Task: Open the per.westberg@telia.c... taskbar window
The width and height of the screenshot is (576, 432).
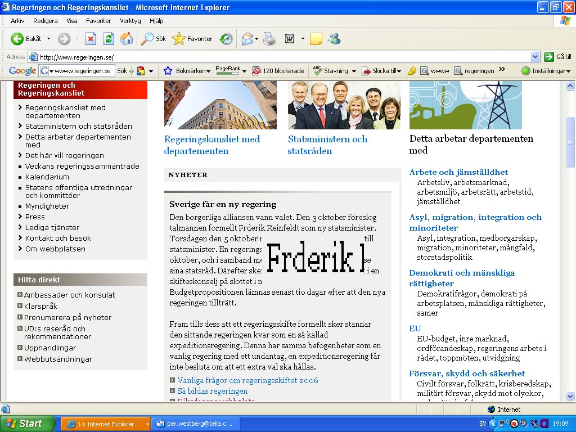Action: [x=196, y=424]
